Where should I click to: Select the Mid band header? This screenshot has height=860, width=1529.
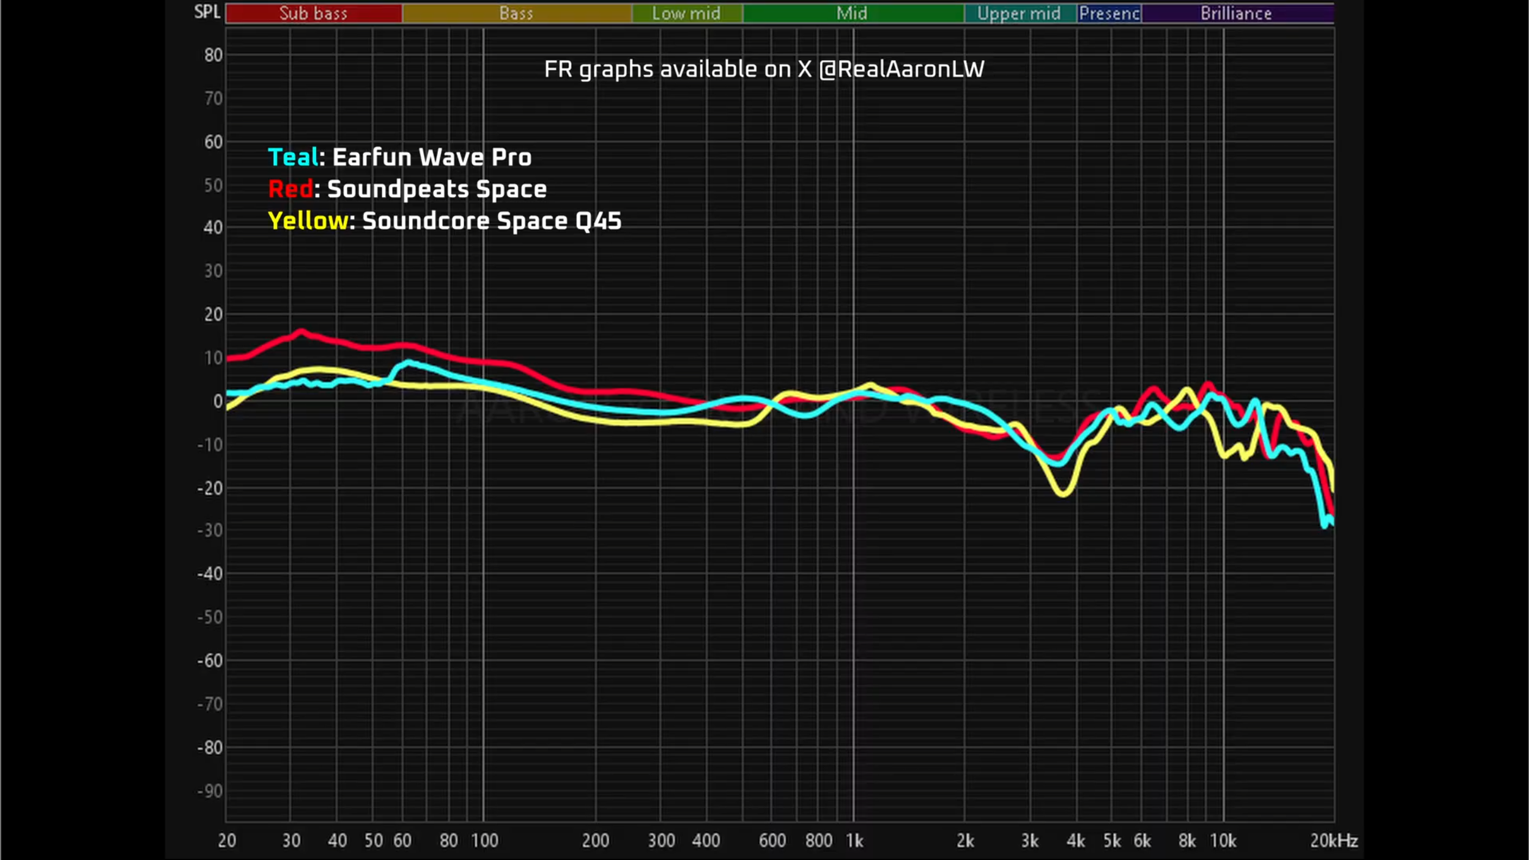852,13
